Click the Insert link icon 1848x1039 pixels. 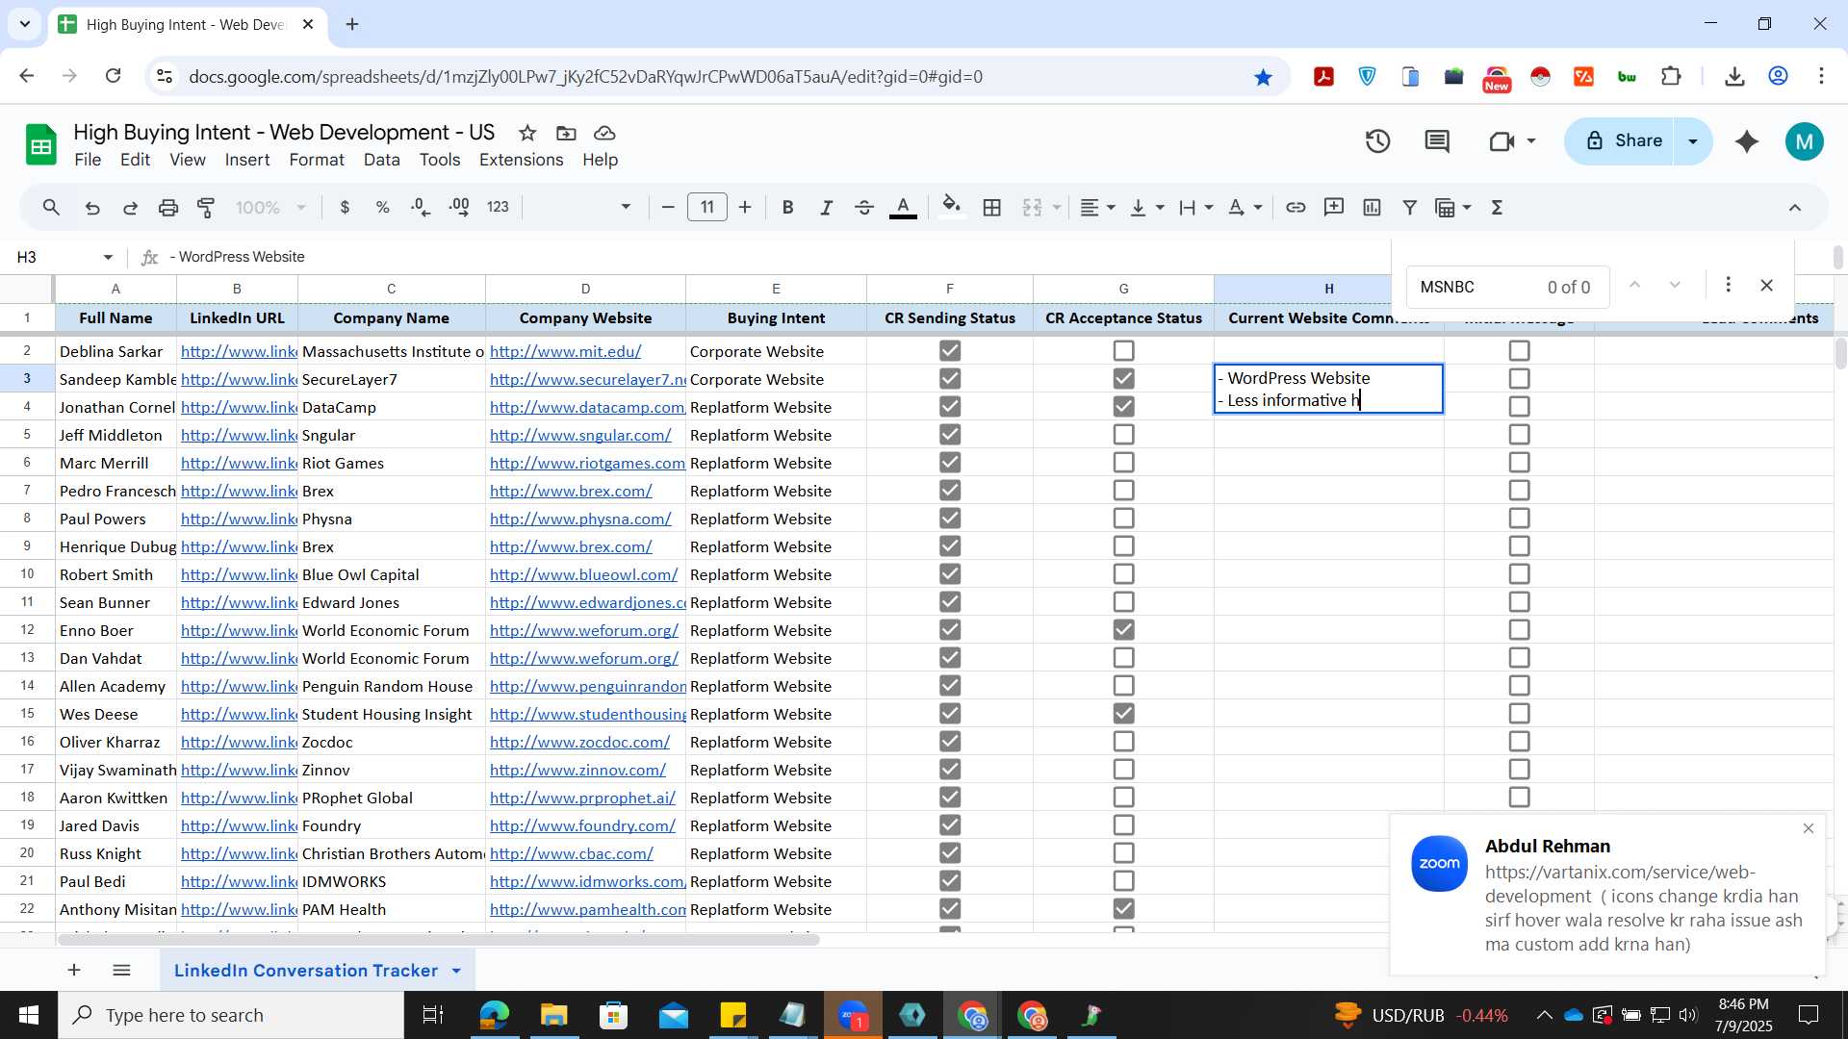(1296, 208)
